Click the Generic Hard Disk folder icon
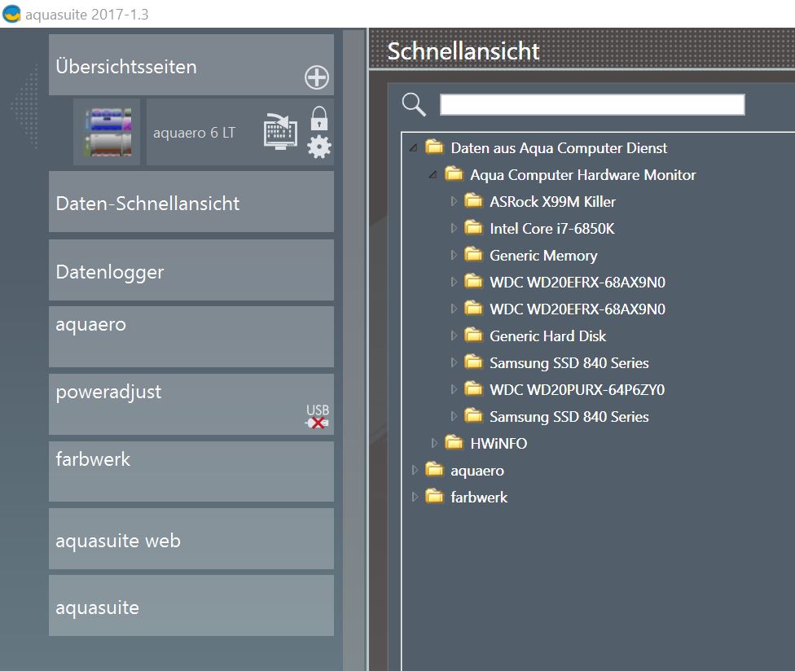This screenshot has width=795, height=671. pyautogui.click(x=473, y=335)
